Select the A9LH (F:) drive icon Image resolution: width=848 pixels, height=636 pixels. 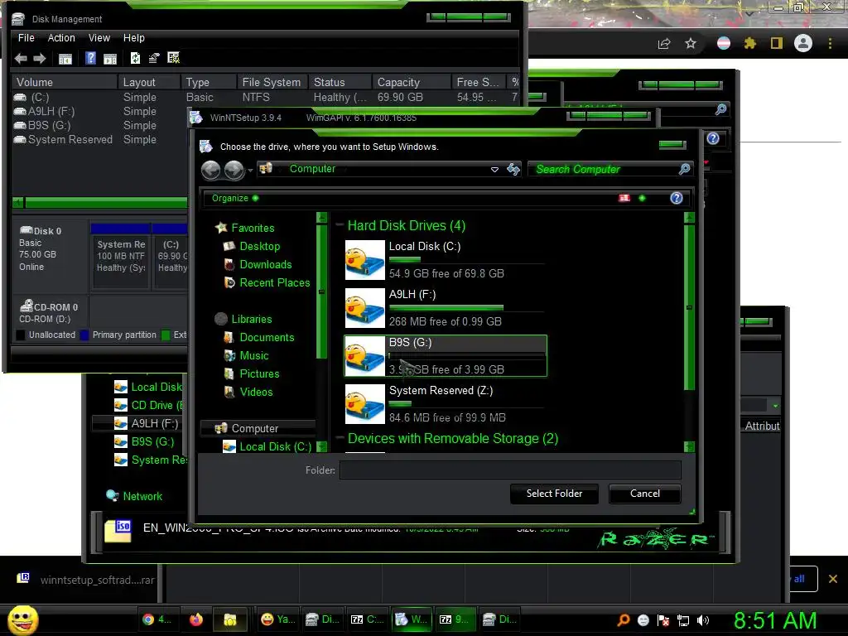(x=365, y=308)
